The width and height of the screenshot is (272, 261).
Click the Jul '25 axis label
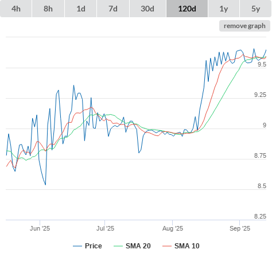coord(105,228)
